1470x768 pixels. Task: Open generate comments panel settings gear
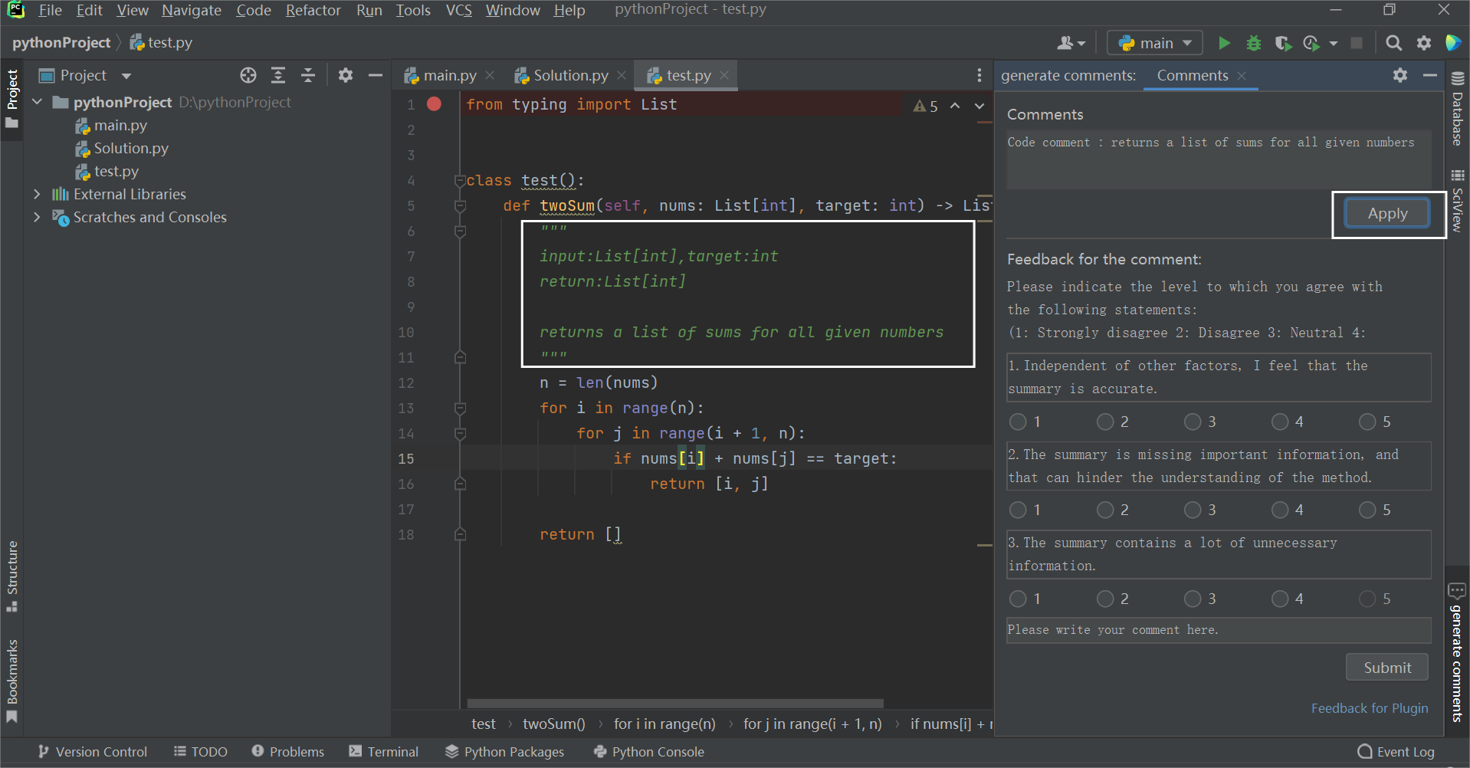(x=1400, y=75)
